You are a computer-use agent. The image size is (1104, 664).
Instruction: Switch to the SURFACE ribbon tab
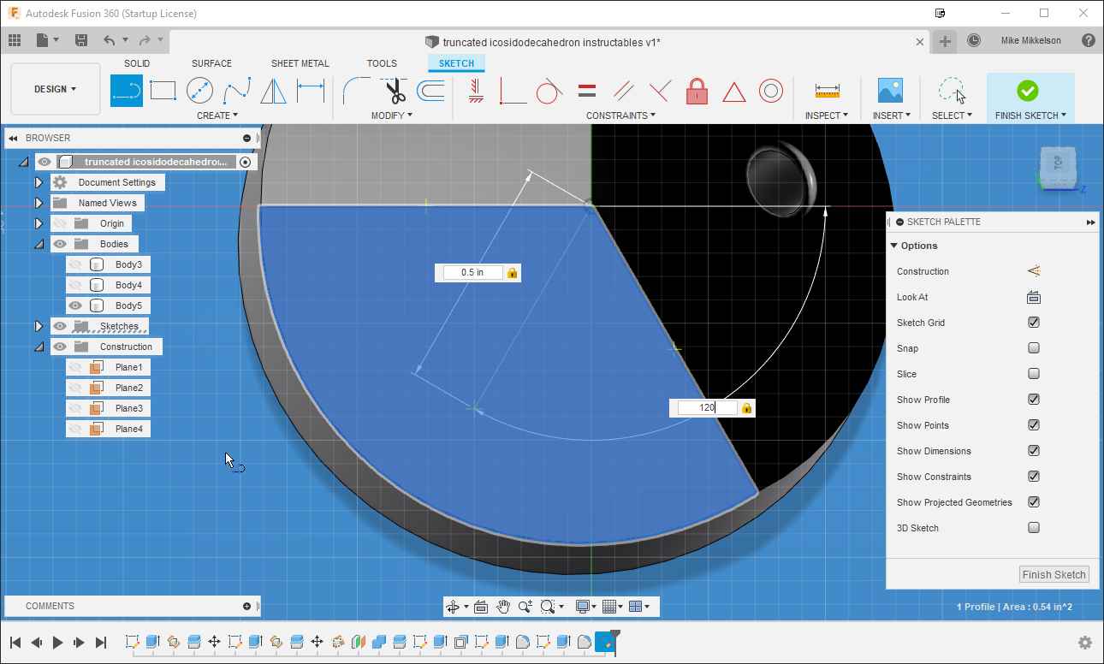pos(211,62)
